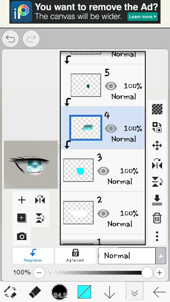Viewport: 170px width, 302px height.
Task: Open the Normal blend mode dropdown
Action: point(127,256)
